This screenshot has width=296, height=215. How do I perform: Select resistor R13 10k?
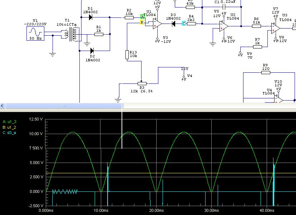(127, 55)
